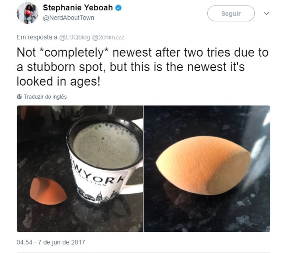Viewport: 287px width, 253px height.
Task: Click the foamy liquid inside the mug
Action: pos(106,145)
